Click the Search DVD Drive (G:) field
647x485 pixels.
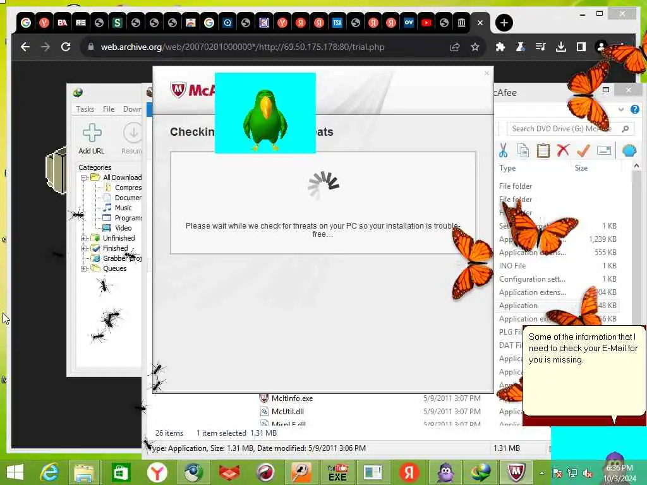pyautogui.click(x=570, y=129)
